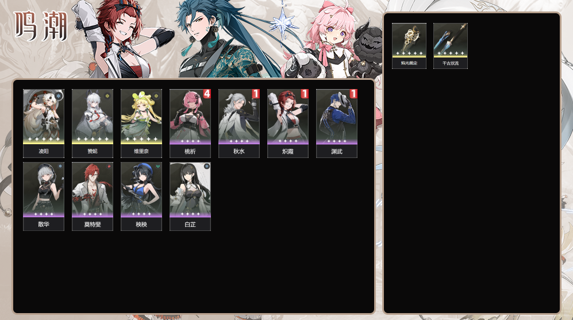Click the element icon on 赞妮 card
Image resolution: width=573 pixels, height=320 pixels.
(107, 96)
